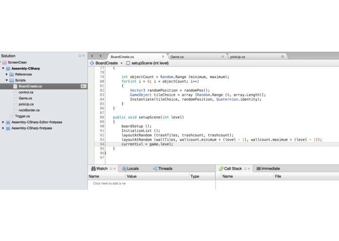Open the BoardCreate class breadcrumb dropdown
Image resolution: width=339 pixels, height=241 pixels.
107,63
